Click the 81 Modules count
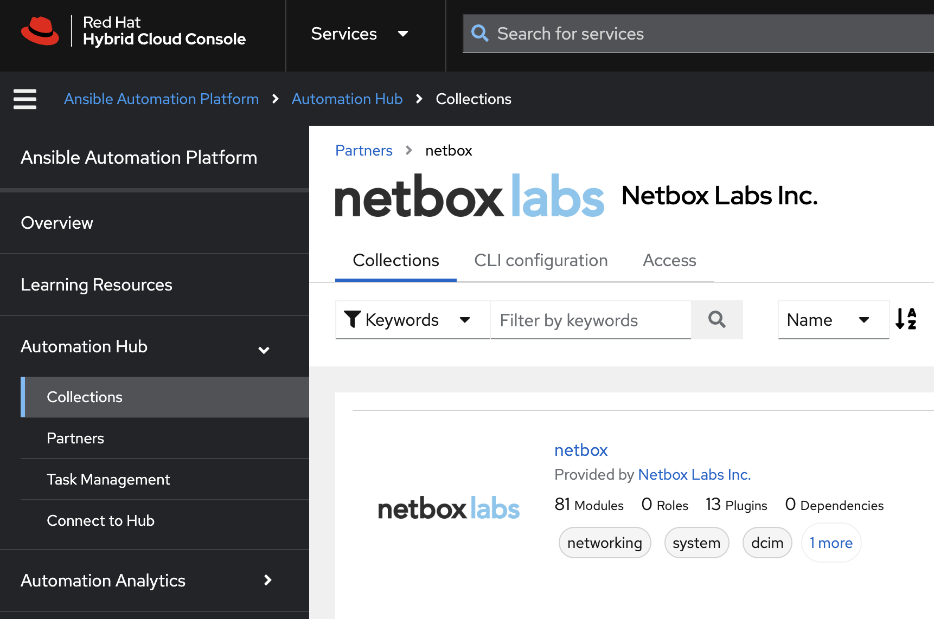The height and width of the screenshot is (619, 934). [589, 505]
